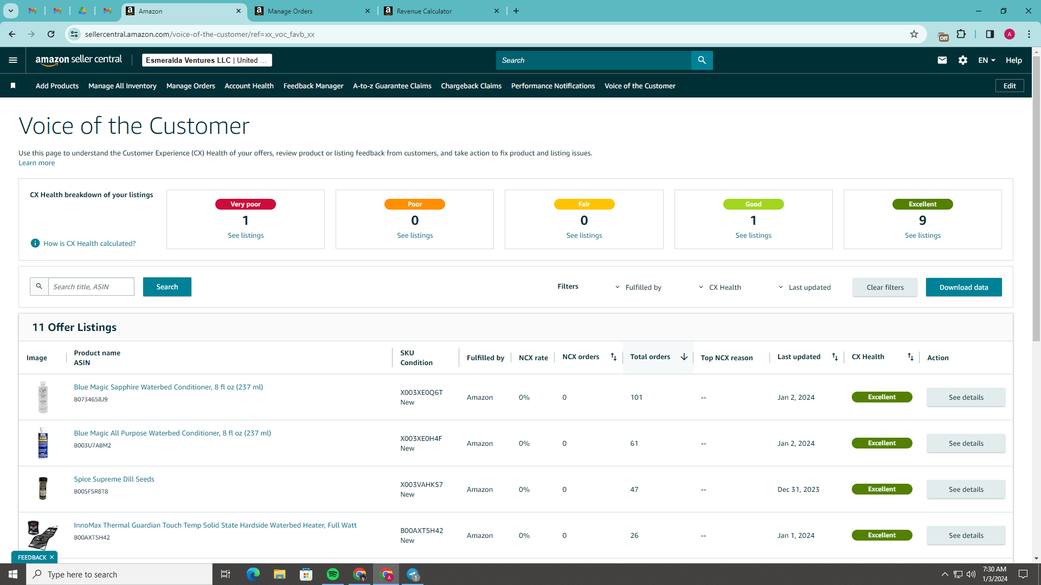The width and height of the screenshot is (1041, 585).
Task: Click the Windows taskbar search box
Action: pos(119,574)
